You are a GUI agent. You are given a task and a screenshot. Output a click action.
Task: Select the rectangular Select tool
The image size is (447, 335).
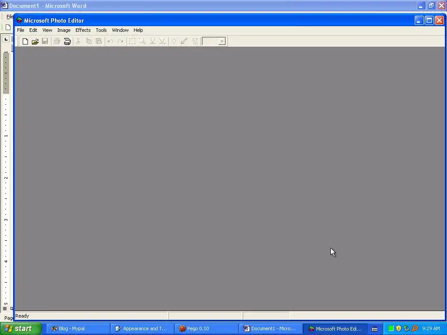[132, 41]
